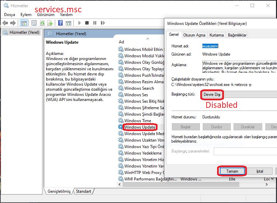277x203 pixels.
Task: Click the Forward arrow toolbar icon
Action: [13, 23]
